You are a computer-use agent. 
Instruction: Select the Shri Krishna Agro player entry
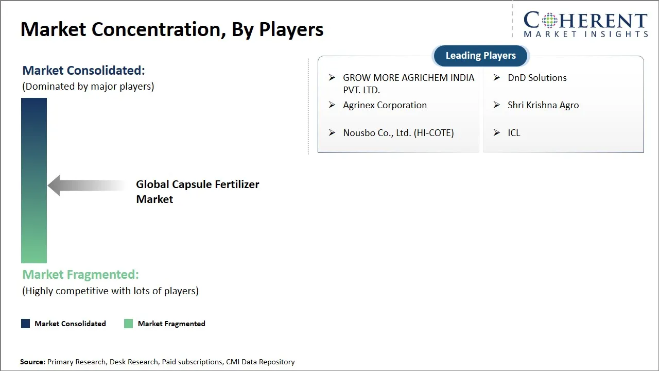pyautogui.click(x=543, y=105)
